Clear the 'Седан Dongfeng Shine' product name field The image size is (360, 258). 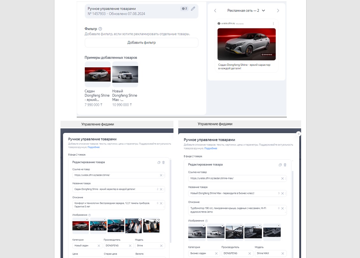tap(161, 189)
